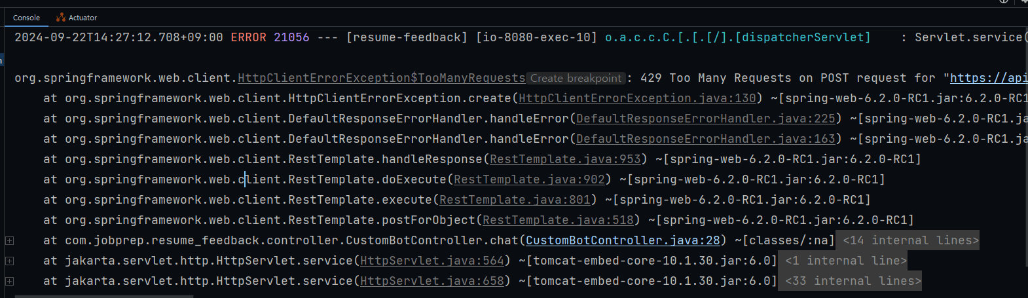Jump to RestTemplate.java:953 source
Screen dimensions: 1028x298
coord(565,160)
